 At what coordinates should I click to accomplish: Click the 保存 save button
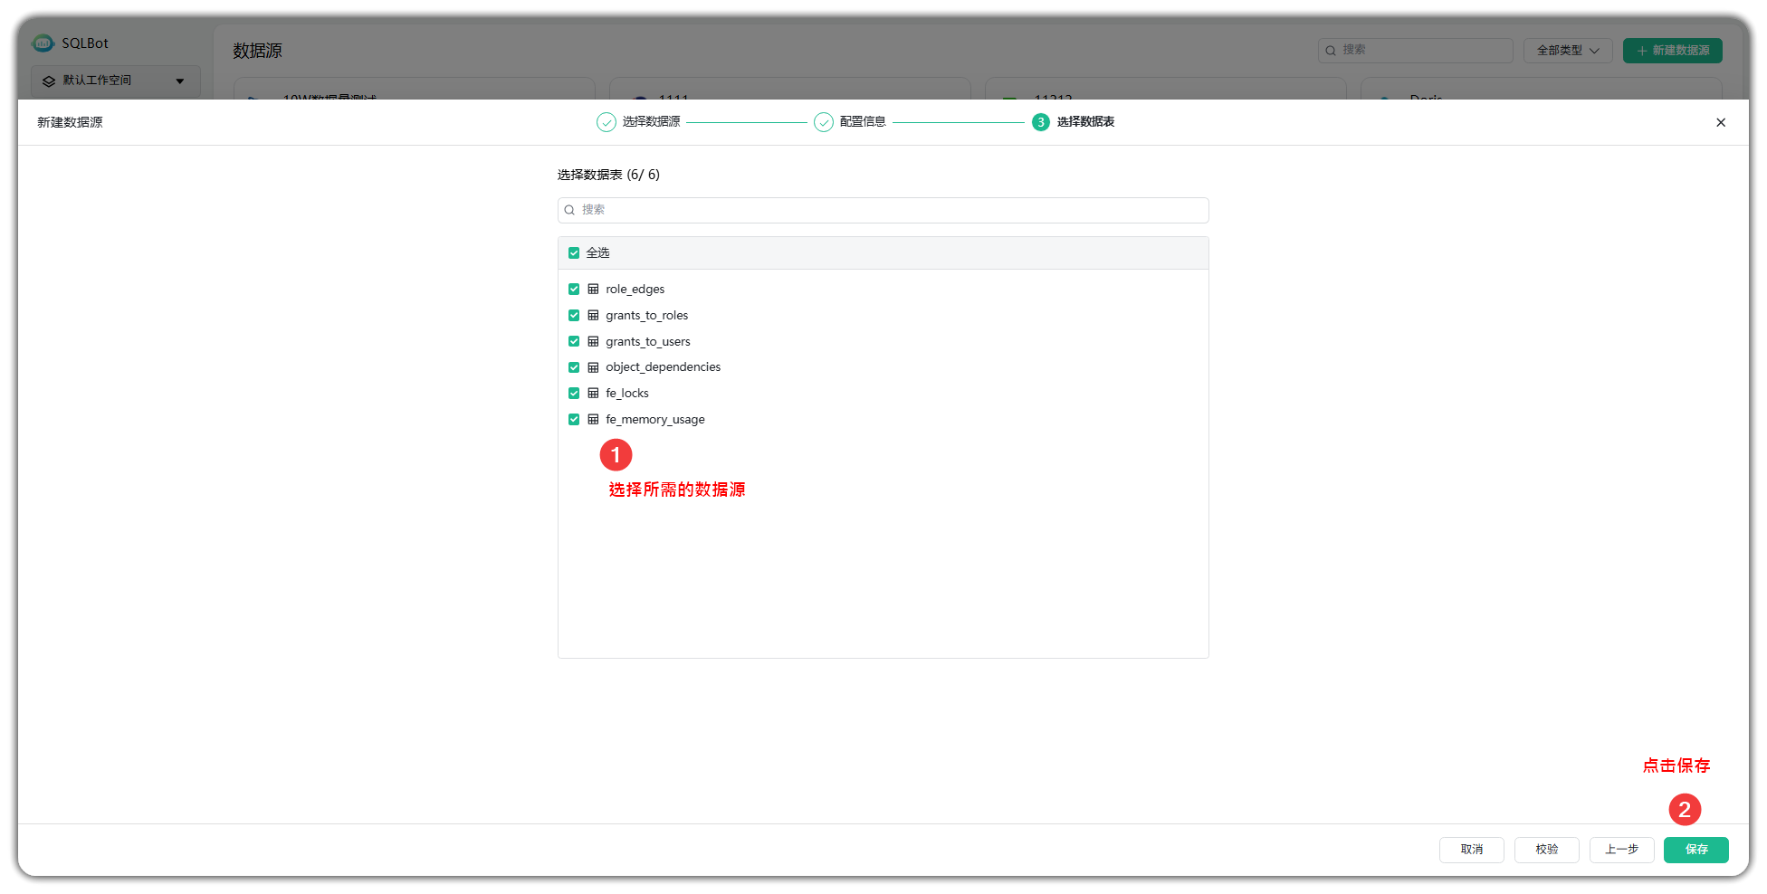coord(1695,850)
